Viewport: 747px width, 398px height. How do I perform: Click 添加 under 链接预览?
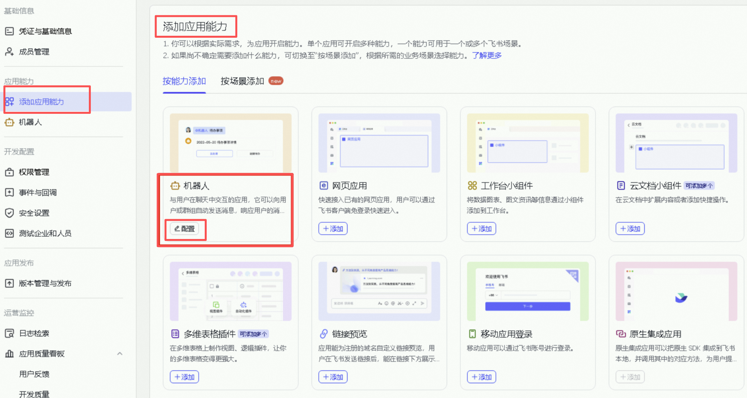click(333, 377)
